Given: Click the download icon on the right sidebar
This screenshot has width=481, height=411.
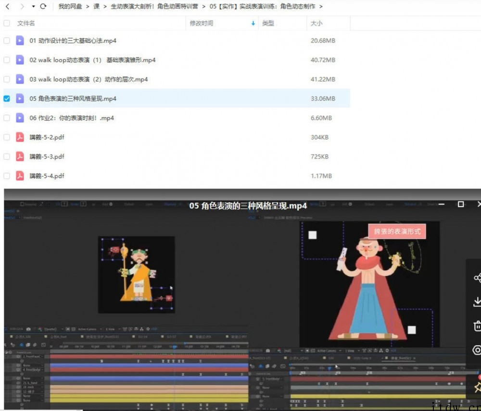Looking at the screenshot, I should [x=478, y=302].
